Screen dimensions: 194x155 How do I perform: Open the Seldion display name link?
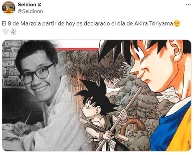(x=27, y=4)
